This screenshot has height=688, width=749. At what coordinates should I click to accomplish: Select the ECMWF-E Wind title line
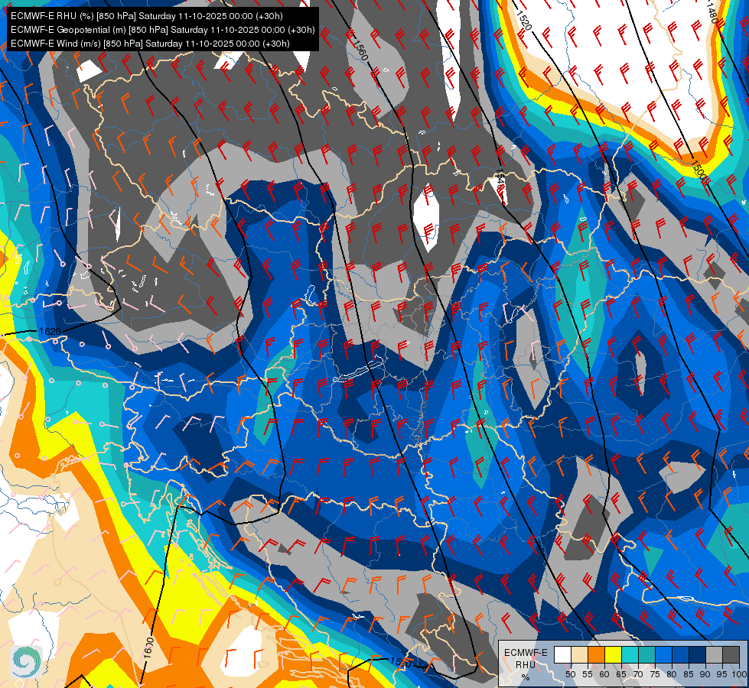tap(150, 44)
